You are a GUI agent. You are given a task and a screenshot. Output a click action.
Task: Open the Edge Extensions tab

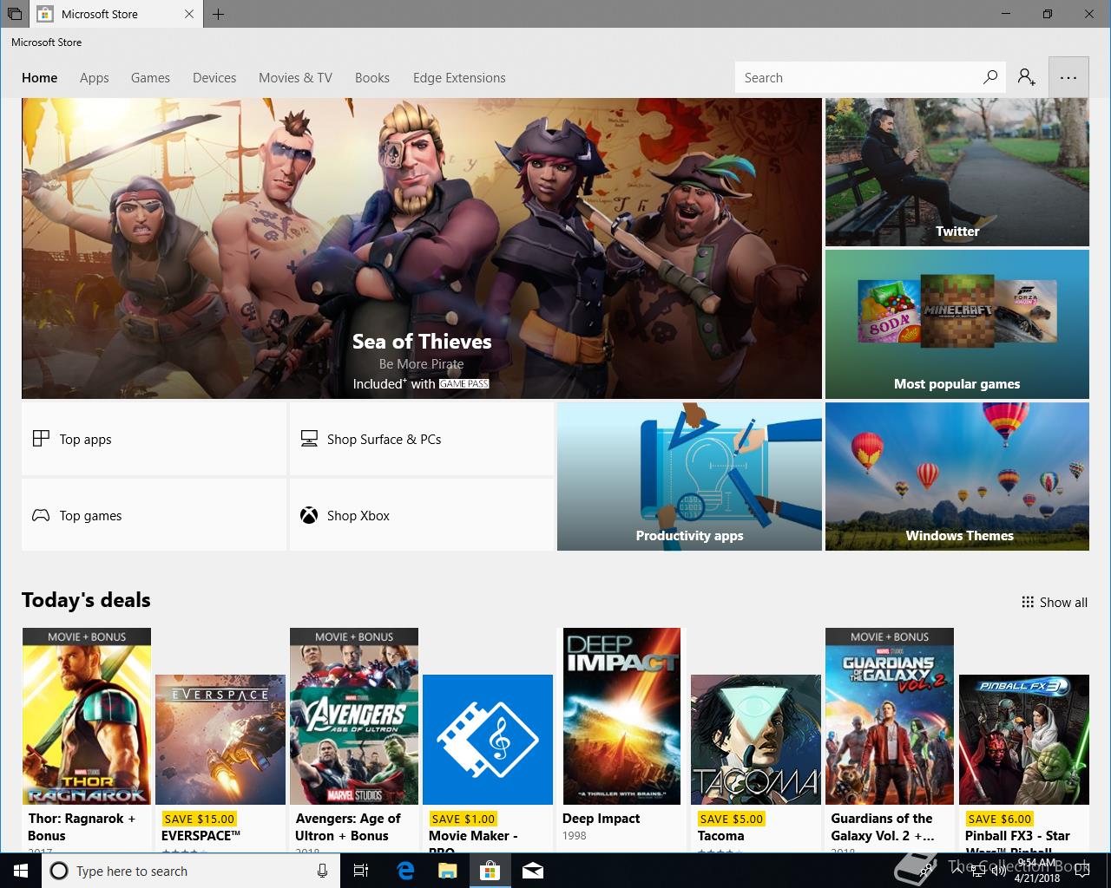459,77
